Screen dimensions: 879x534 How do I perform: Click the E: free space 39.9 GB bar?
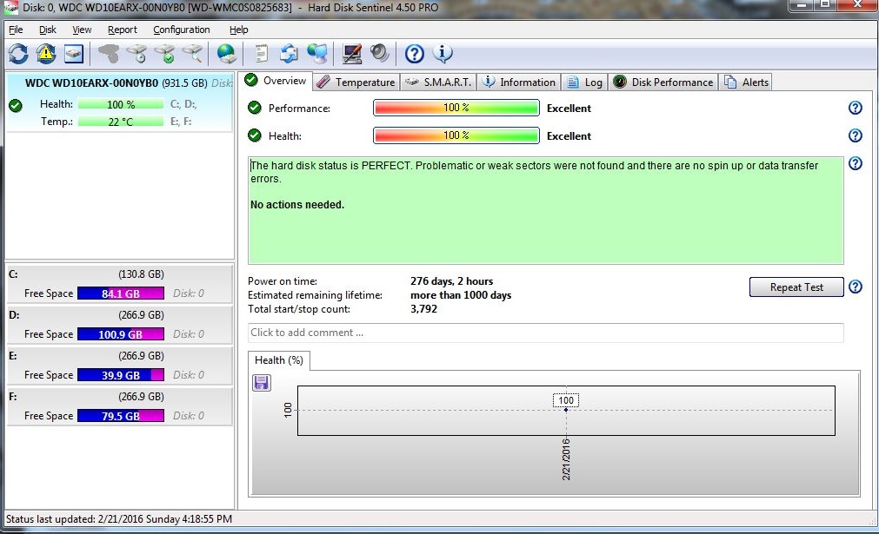tap(121, 375)
